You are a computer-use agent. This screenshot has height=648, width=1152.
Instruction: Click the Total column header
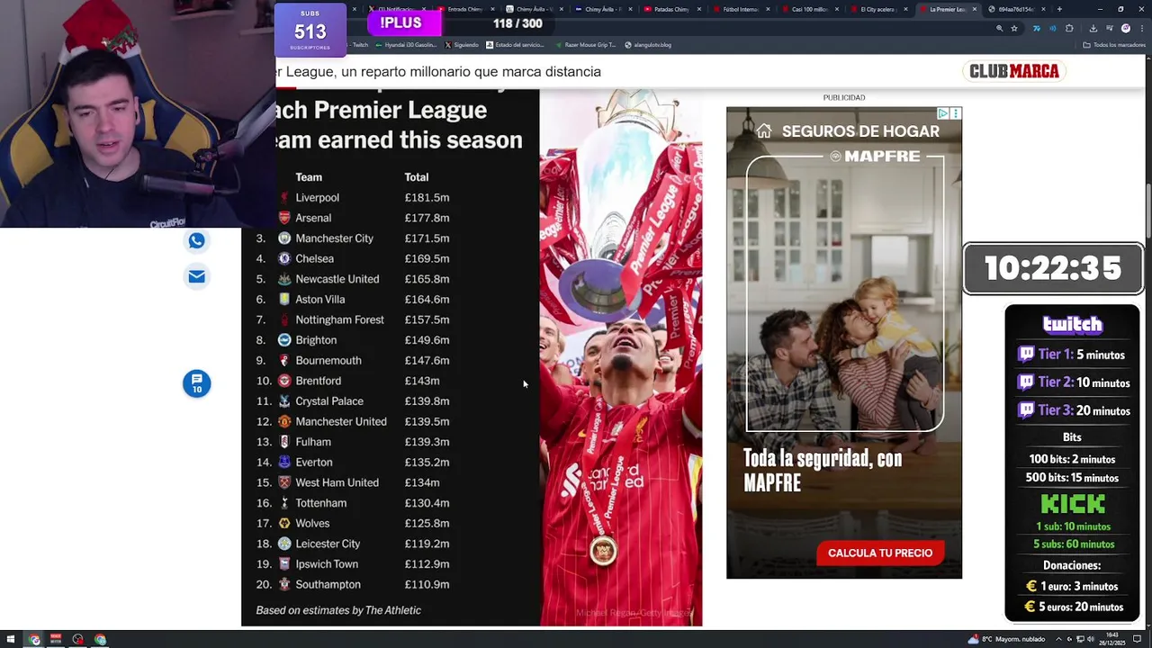(417, 177)
